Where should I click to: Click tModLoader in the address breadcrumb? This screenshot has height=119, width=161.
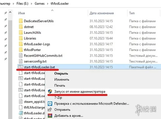(60, 4)
